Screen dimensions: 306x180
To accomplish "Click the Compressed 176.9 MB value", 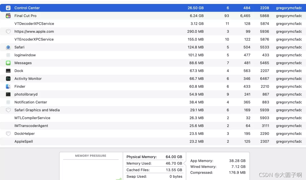I will tap(237, 173).
